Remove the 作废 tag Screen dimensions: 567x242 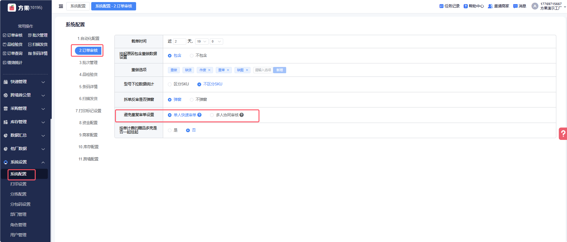(209, 70)
